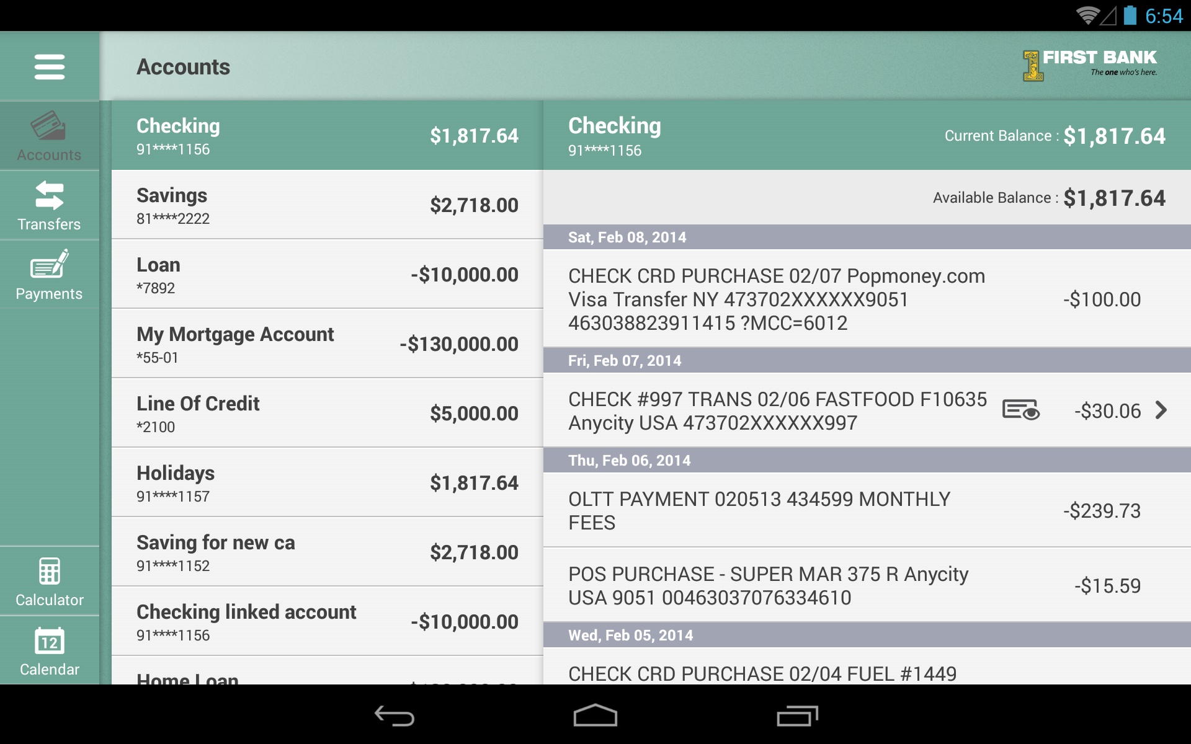Open the navigation drawer menu

[50, 66]
